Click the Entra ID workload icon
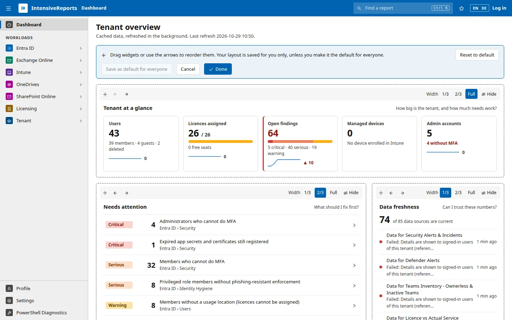512x320 pixels. pyautogui.click(x=9, y=48)
